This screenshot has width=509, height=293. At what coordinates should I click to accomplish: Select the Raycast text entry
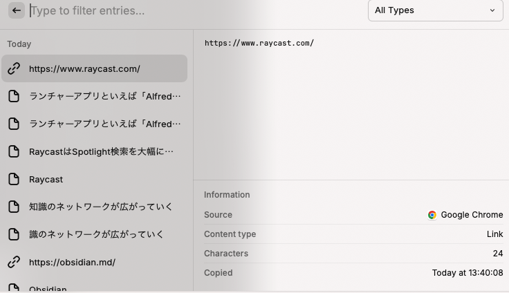pyautogui.click(x=95, y=179)
